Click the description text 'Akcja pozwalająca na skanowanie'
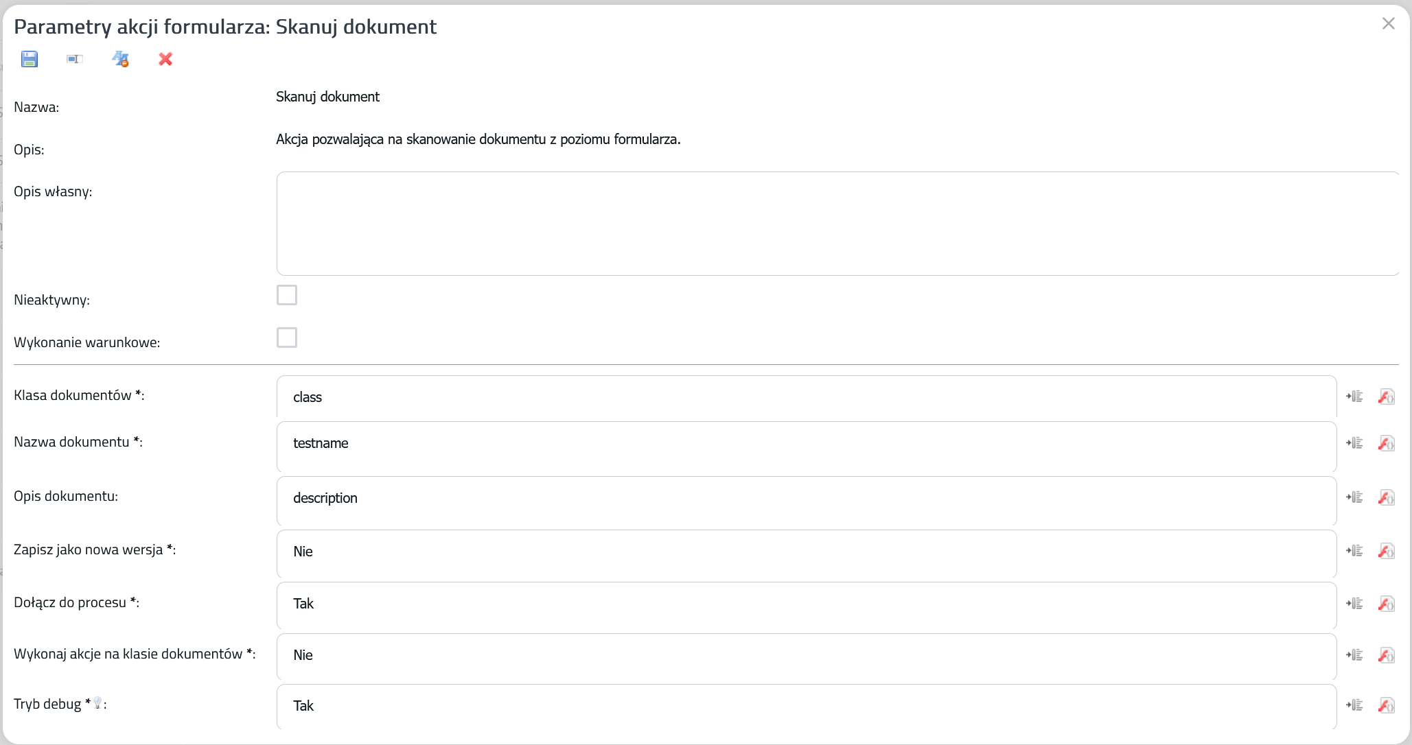1412x745 pixels. point(478,139)
